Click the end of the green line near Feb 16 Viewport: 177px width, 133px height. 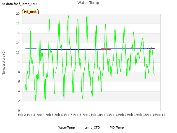(154, 75)
